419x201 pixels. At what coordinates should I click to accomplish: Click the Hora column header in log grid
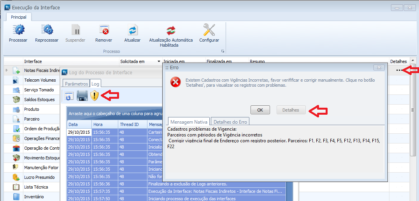point(105,124)
